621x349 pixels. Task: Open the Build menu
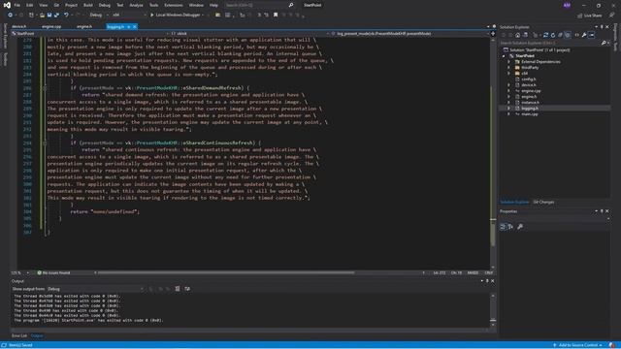[88, 5]
